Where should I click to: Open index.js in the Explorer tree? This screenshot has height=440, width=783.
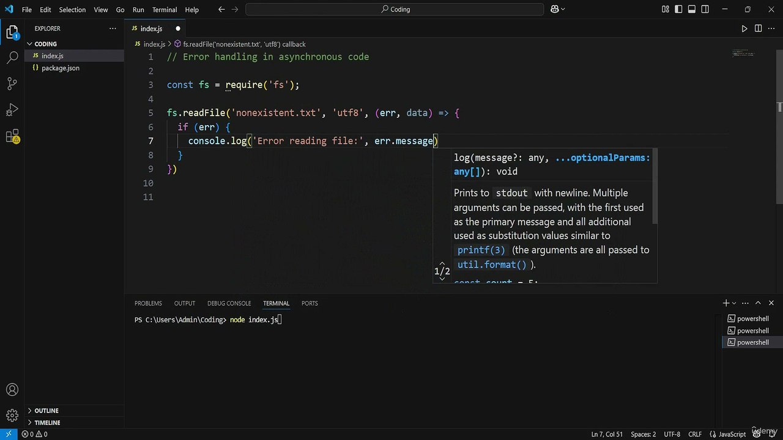coord(74,56)
